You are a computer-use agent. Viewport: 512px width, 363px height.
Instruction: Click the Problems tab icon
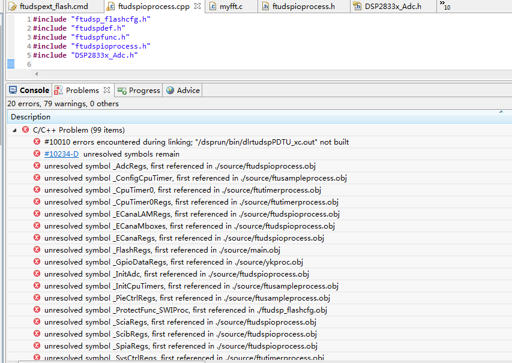coord(58,91)
